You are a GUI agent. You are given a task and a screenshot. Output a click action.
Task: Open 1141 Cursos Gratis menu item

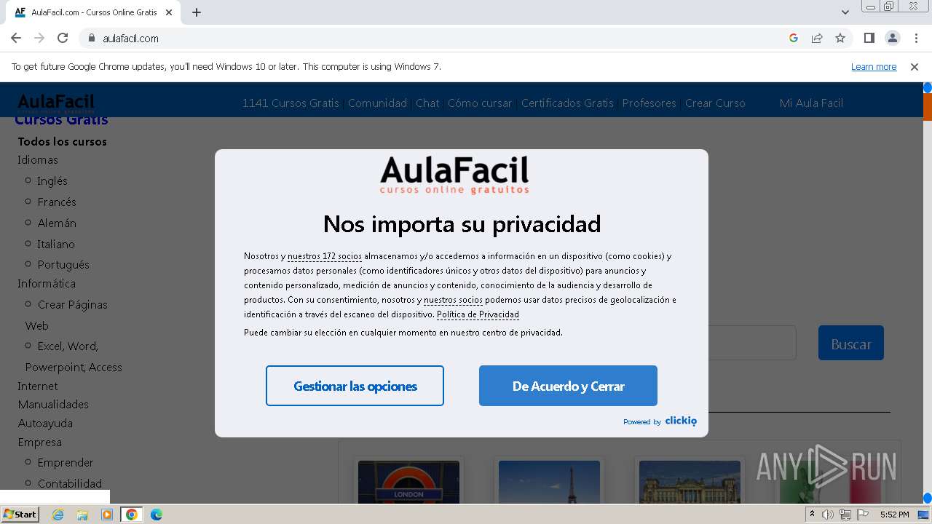291,103
